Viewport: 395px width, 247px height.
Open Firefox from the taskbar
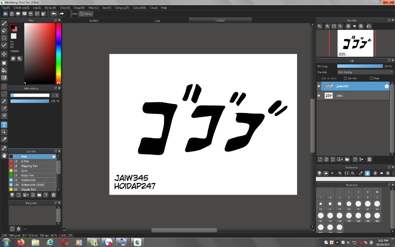(21, 242)
